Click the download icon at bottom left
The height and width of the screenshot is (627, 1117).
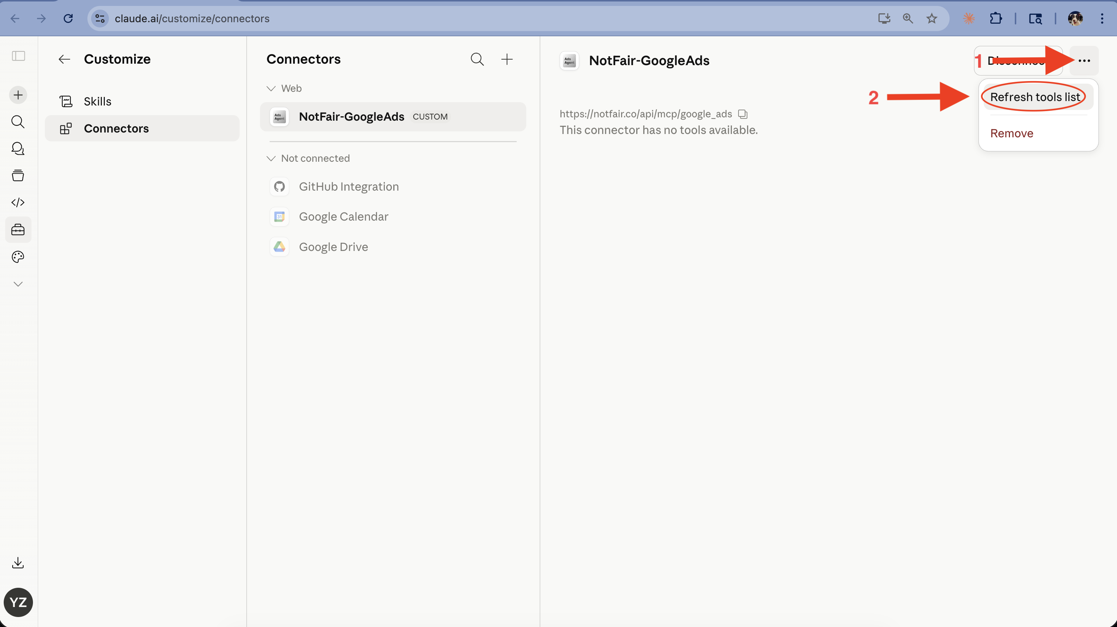[18, 563]
